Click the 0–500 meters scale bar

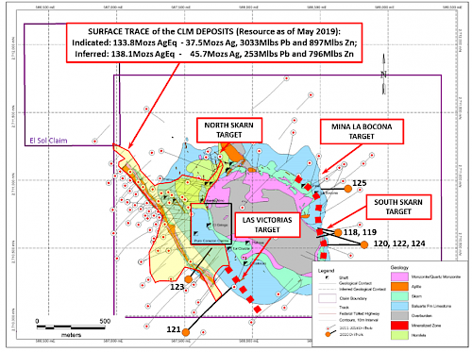tap(71, 327)
